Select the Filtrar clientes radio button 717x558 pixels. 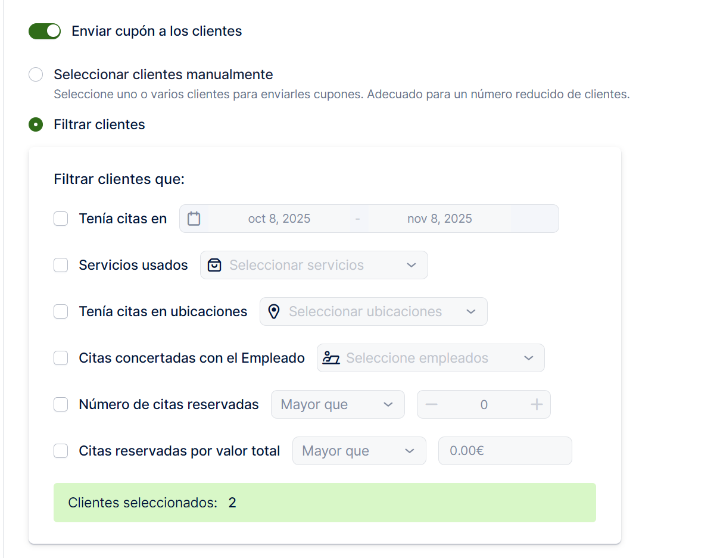point(36,124)
